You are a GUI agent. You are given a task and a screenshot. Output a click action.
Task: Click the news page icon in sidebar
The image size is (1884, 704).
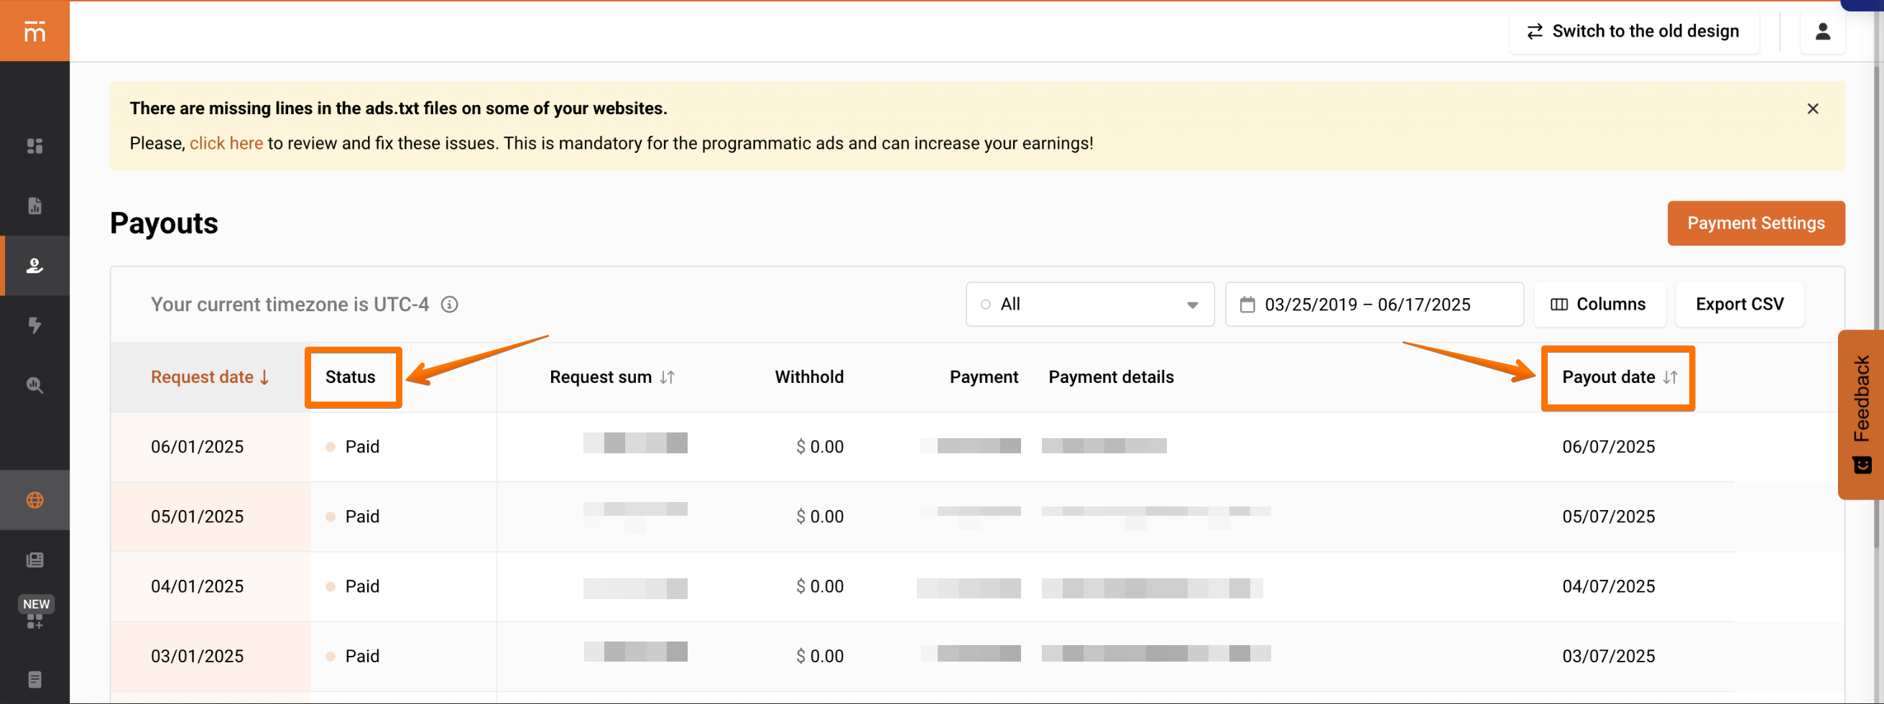pos(34,560)
